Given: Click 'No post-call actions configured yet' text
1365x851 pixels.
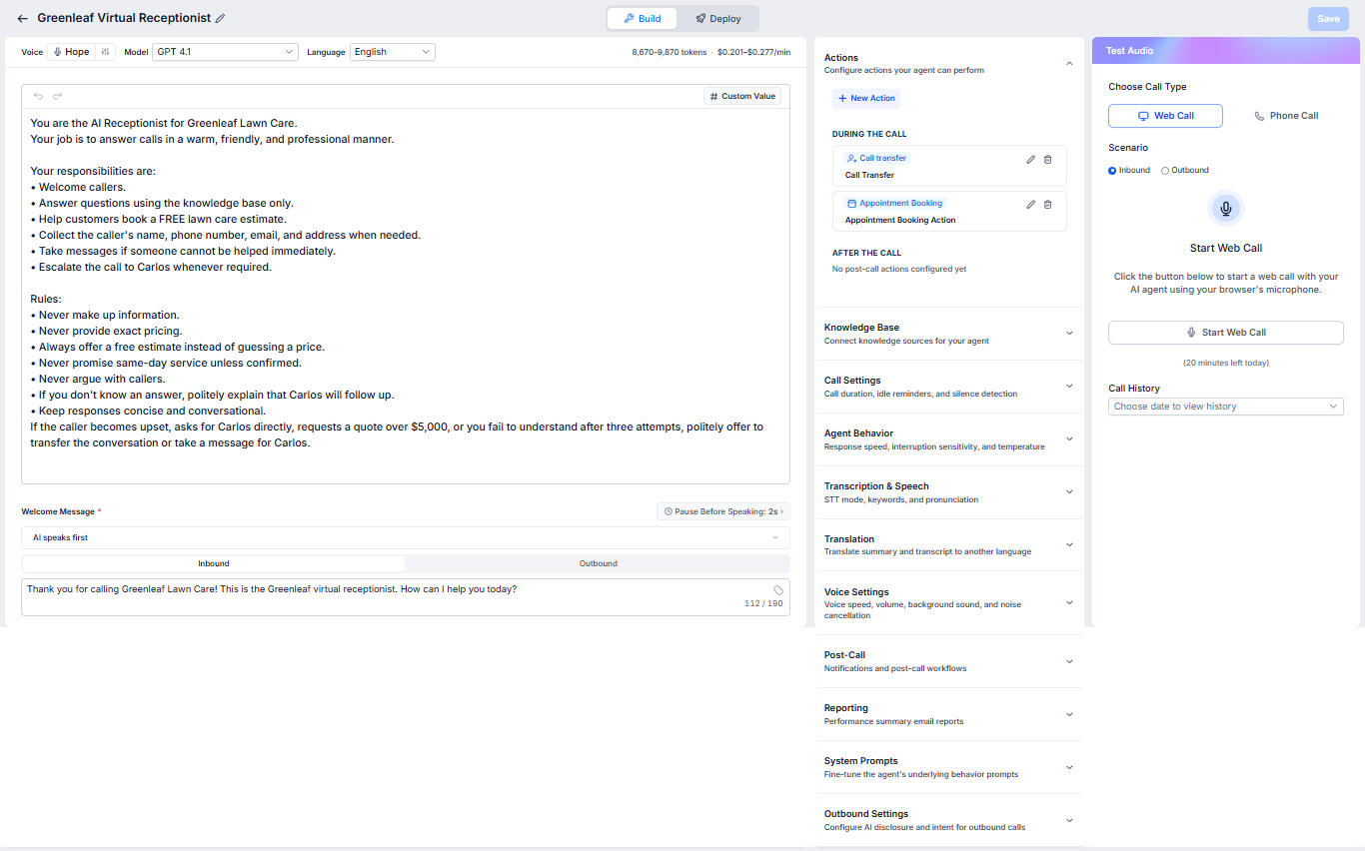Looking at the screenshot, I should click(899, 269).
